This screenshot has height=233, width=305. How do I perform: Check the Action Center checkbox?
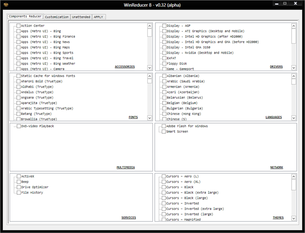[18, 26]
